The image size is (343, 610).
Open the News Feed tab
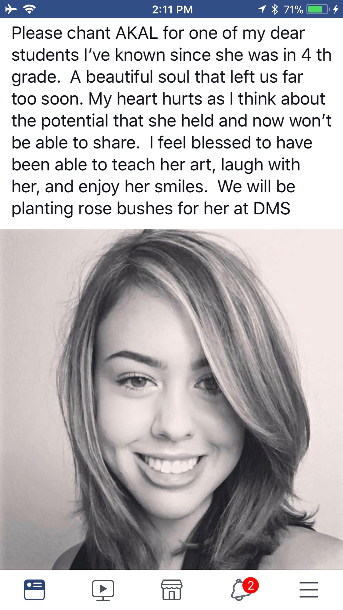pos(34,590)
